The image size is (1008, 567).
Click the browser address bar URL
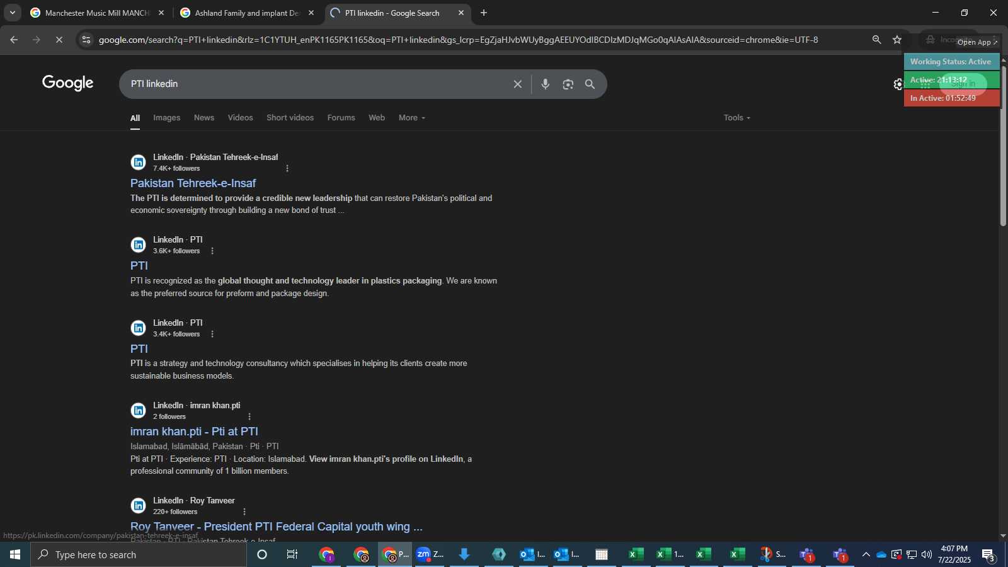(458, 40)
